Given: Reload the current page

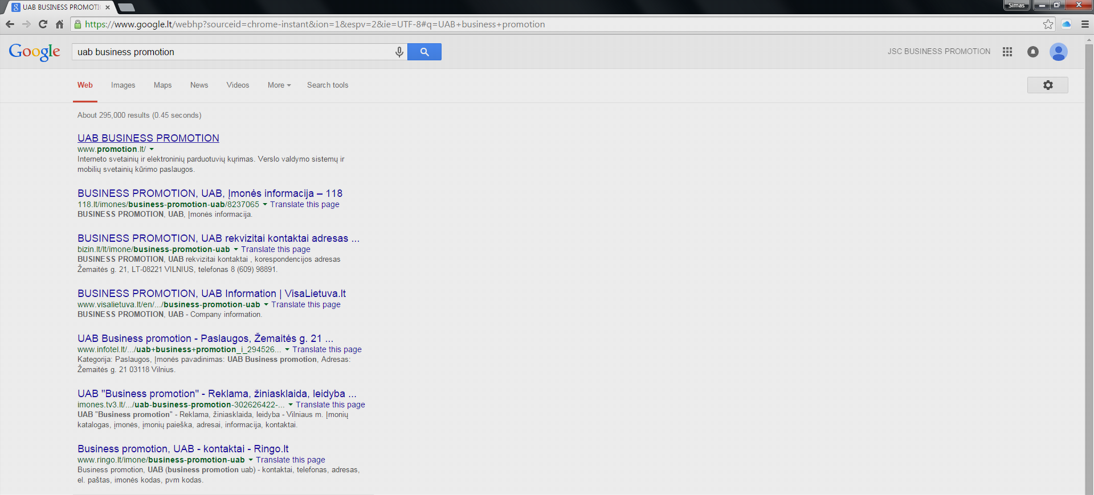Looking at the screenshot, I should [x=43, y=24].
